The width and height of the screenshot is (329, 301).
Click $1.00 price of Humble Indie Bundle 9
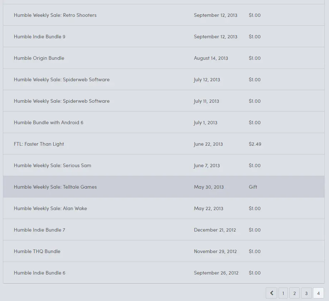point(255,37)
